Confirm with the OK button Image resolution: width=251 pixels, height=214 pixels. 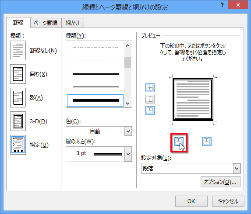[191, 201]
